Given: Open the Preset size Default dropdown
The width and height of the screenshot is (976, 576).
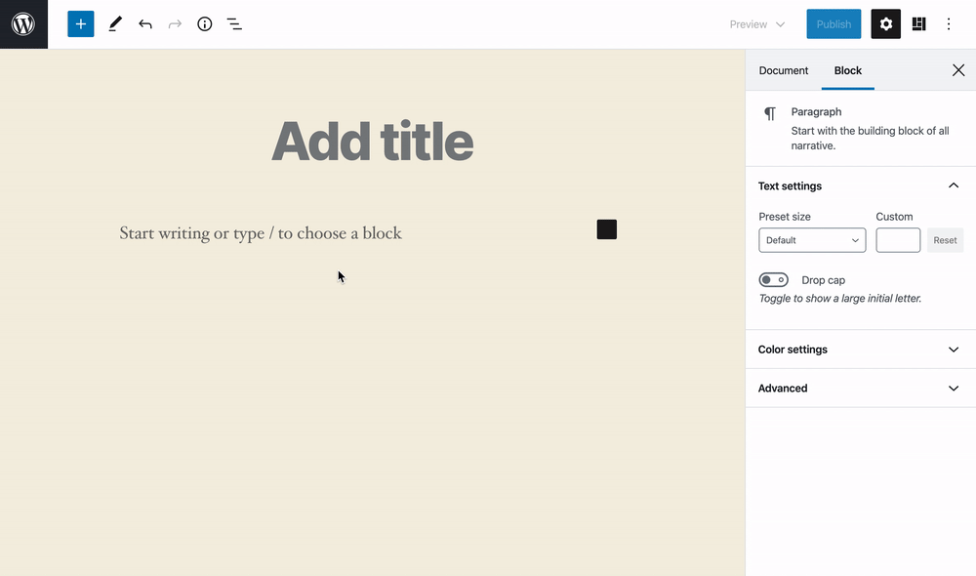Looking at the screenshot, I should [x=812, y=240].
